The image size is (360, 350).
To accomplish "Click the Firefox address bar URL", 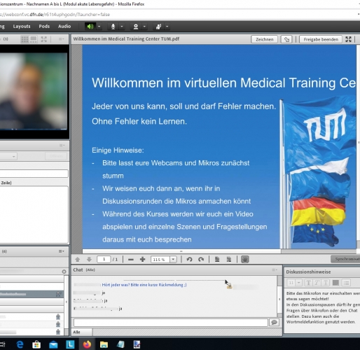I will pos(55,15).
